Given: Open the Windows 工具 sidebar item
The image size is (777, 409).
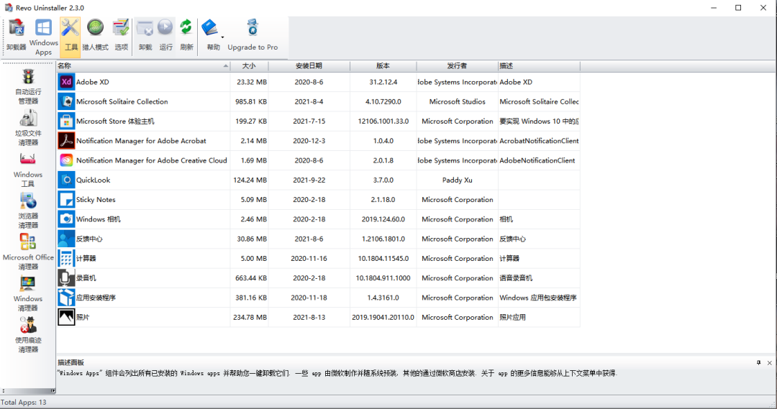Looking at the screenshot, I should pos(28,170).
